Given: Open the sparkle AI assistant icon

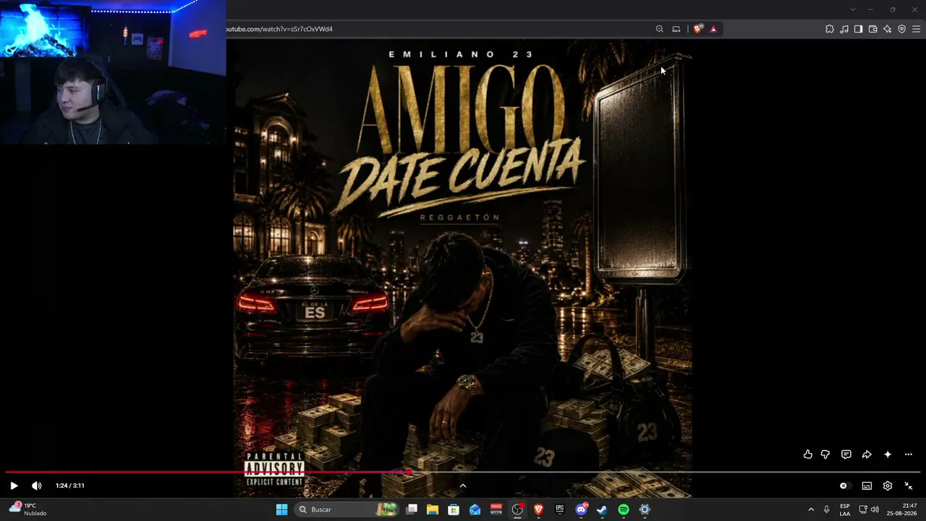Looking at the screenshot, I should click(888, 454).
